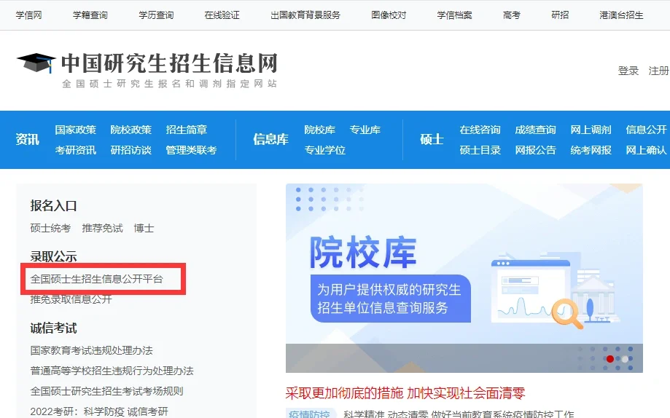Open 在线验证 in the top bar
The width and height of the screenshot is (670, 418).
click(x=222, y=15)
